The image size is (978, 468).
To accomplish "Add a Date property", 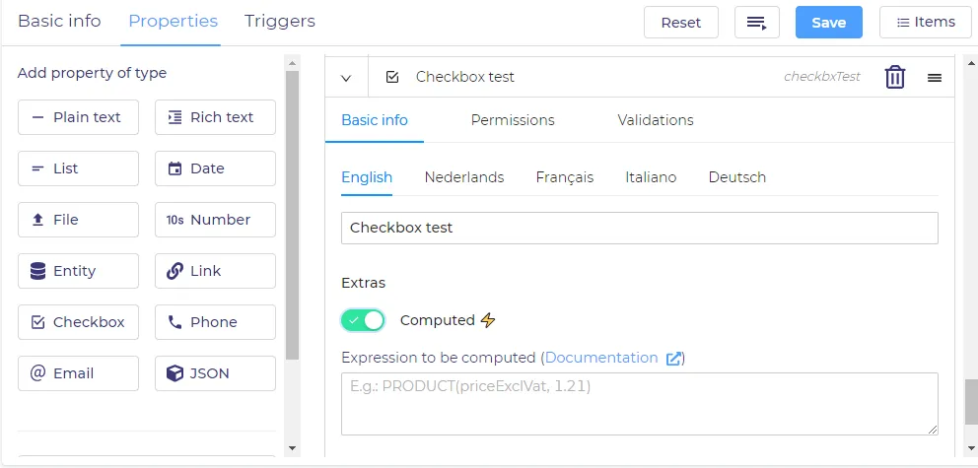I will click(x=215, y=168).
